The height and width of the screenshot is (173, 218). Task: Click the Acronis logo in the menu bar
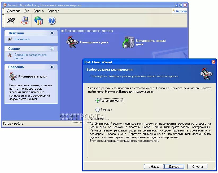(180, 11)
